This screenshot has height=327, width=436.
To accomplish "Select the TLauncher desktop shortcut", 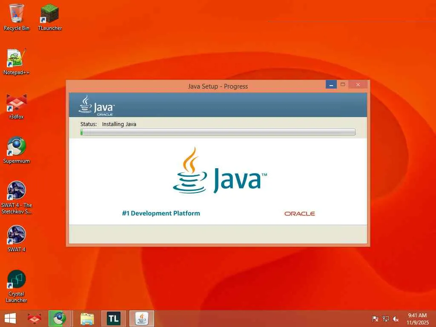I will pyautogui.click(x=50, y=17).
